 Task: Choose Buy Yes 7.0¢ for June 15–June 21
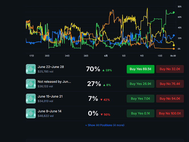(141, 99)
